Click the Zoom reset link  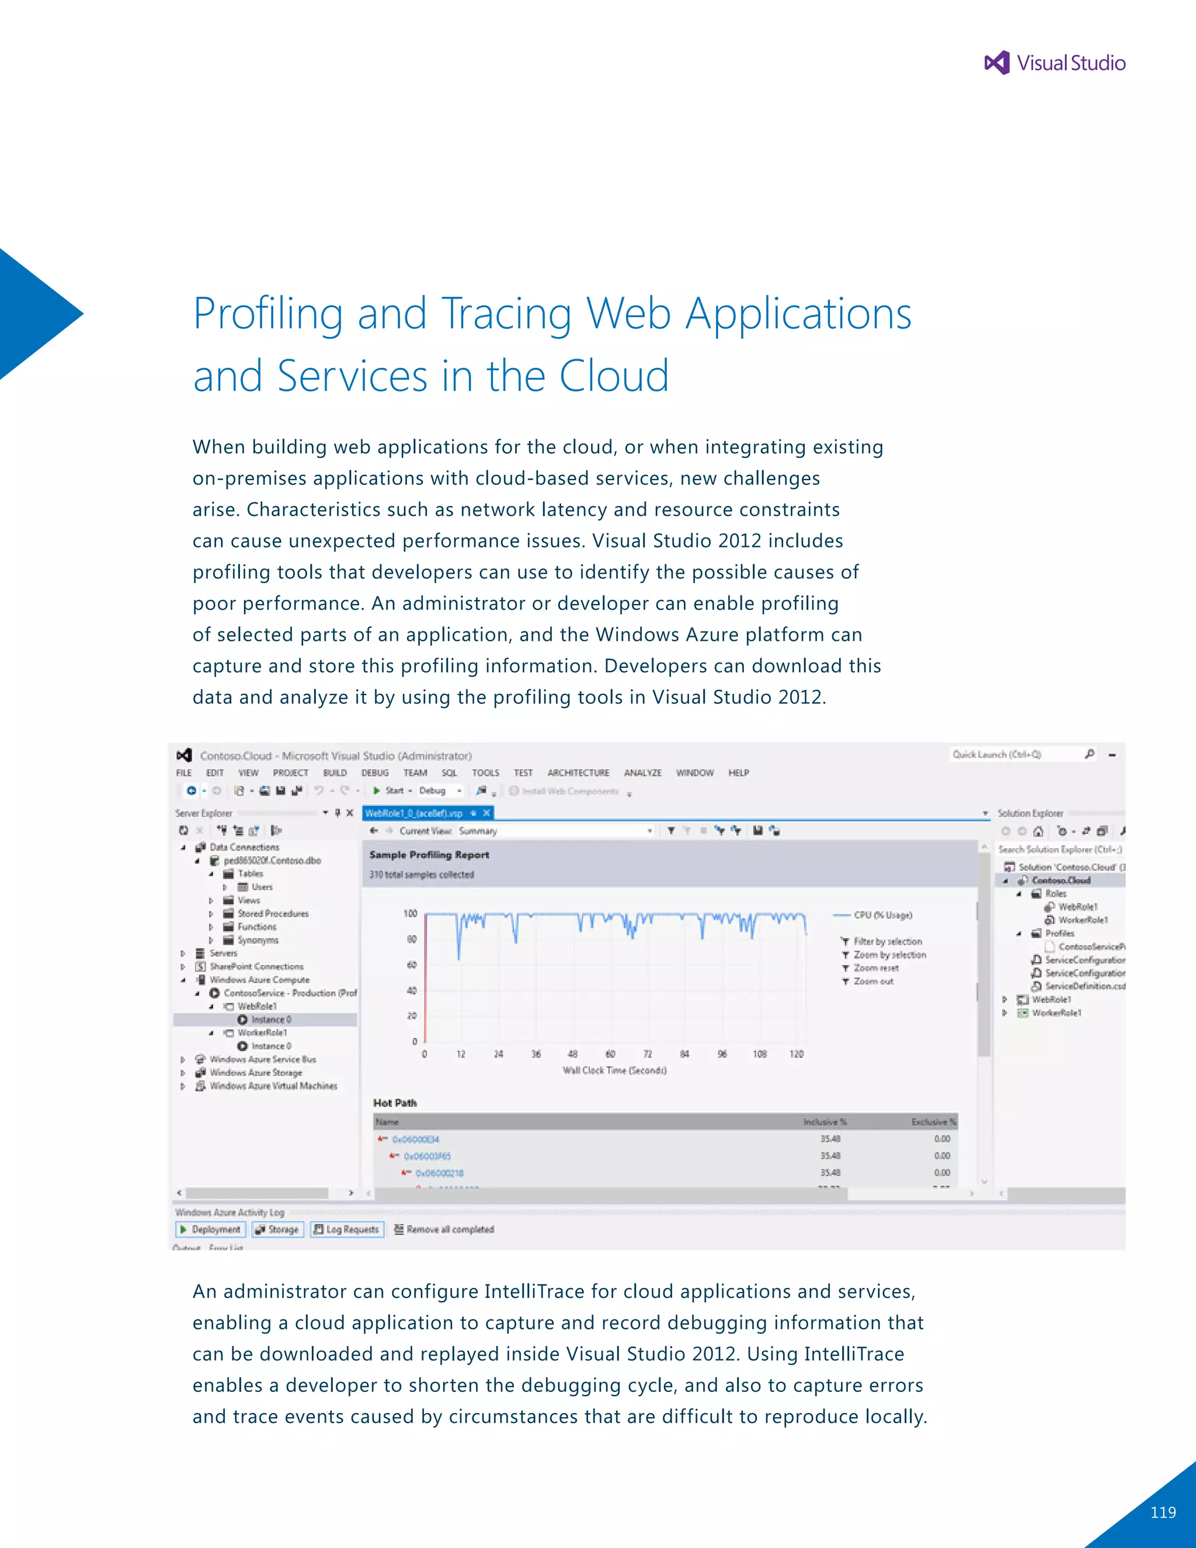point(876,968)
